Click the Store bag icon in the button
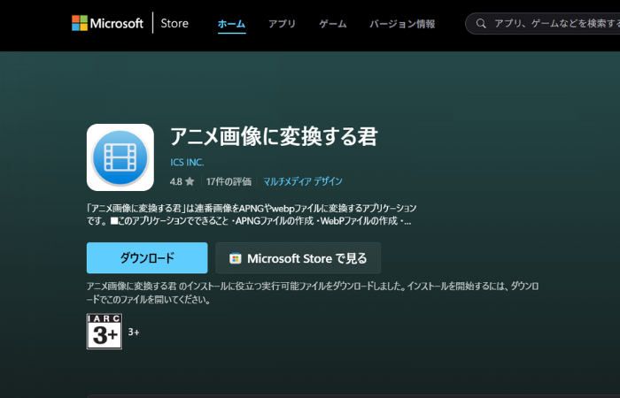 [x=236, y=258]
